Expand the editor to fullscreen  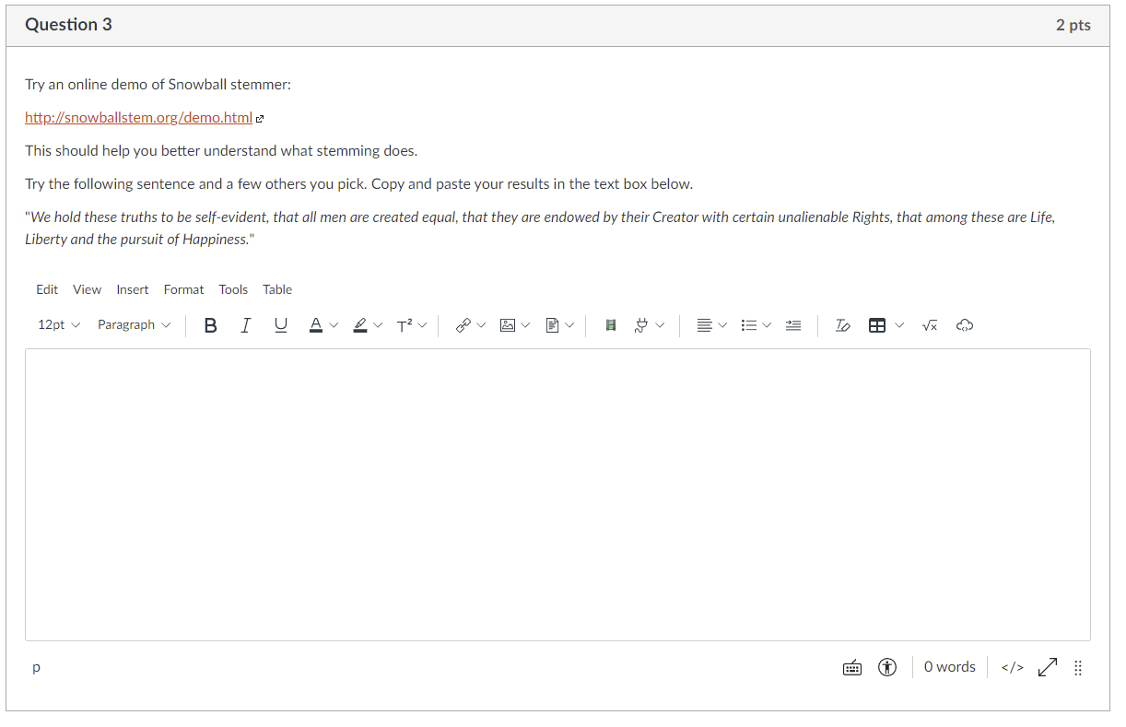(1047, 666)
